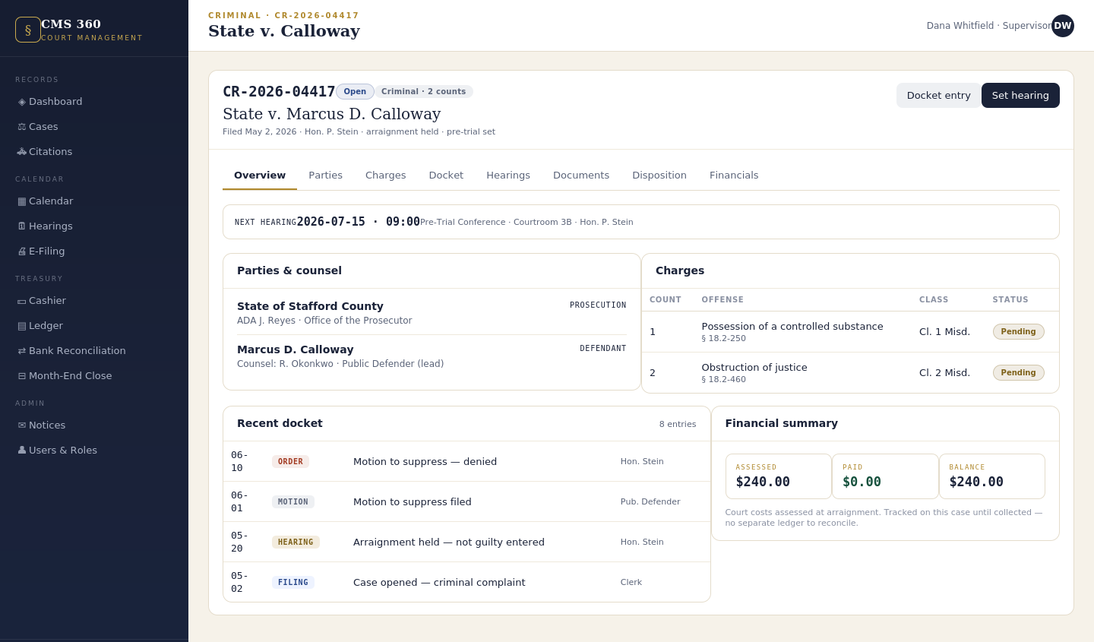Click the Month-End Close box icon
The image size is (1094, 642).
pos(22,376)
